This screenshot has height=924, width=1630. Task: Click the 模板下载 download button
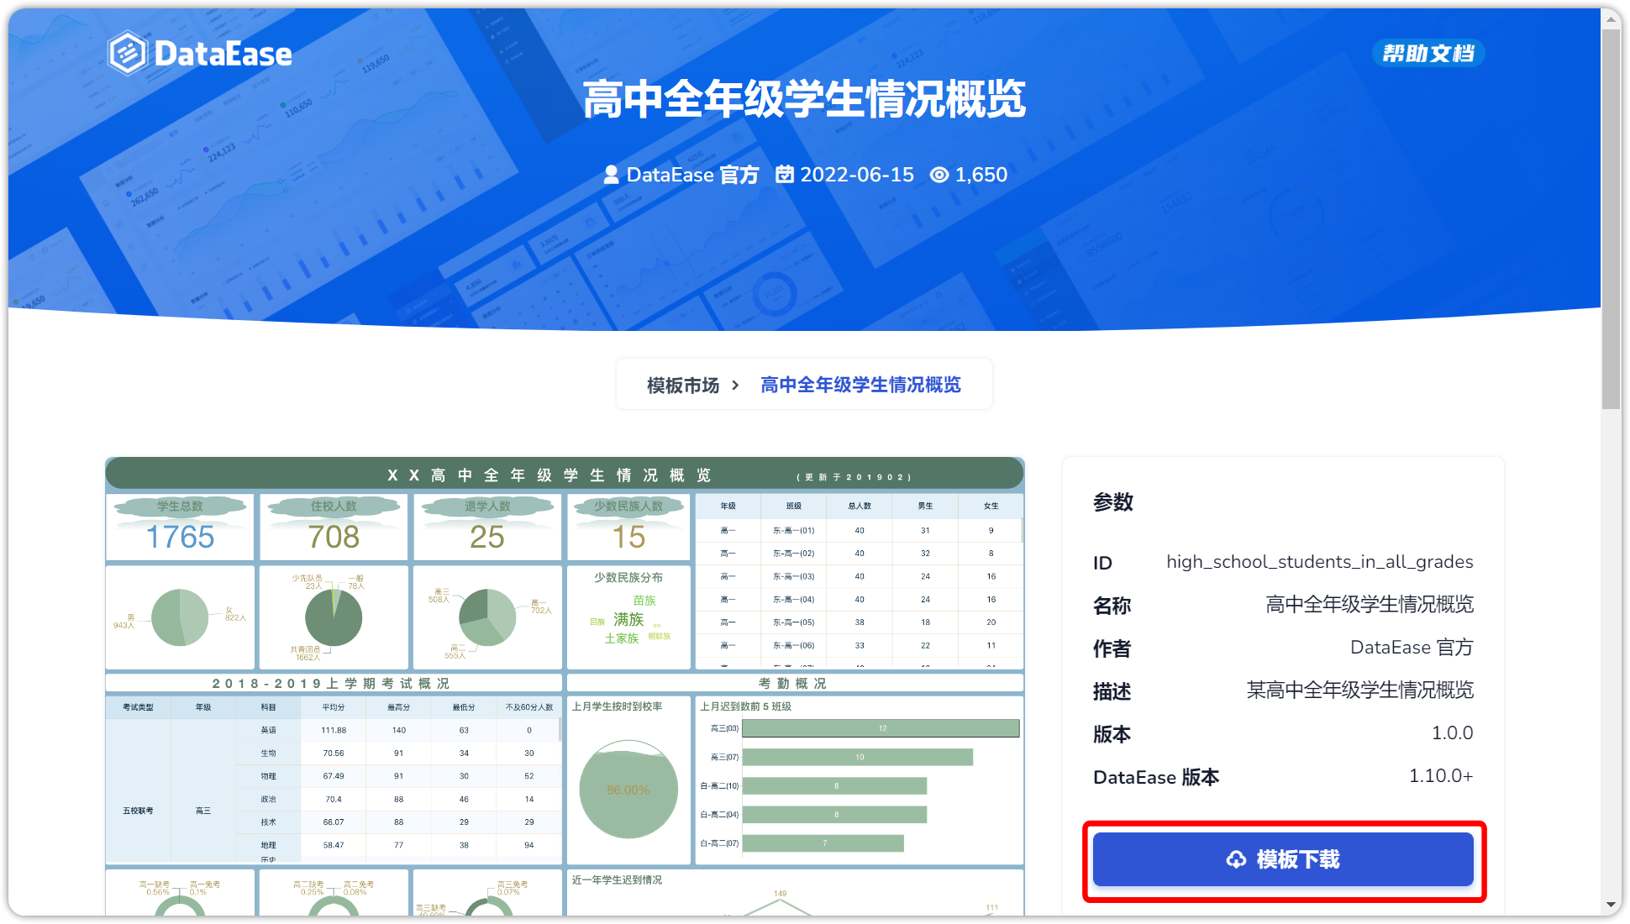pyautogui.click(x=1283, y=859)
